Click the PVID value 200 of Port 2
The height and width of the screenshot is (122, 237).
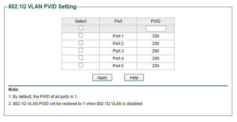coord(156,44)
